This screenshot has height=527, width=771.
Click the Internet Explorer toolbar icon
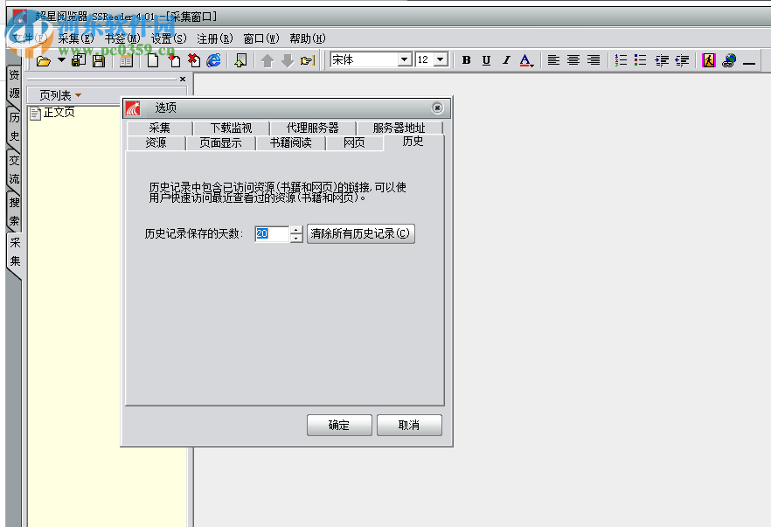point(213,60)
